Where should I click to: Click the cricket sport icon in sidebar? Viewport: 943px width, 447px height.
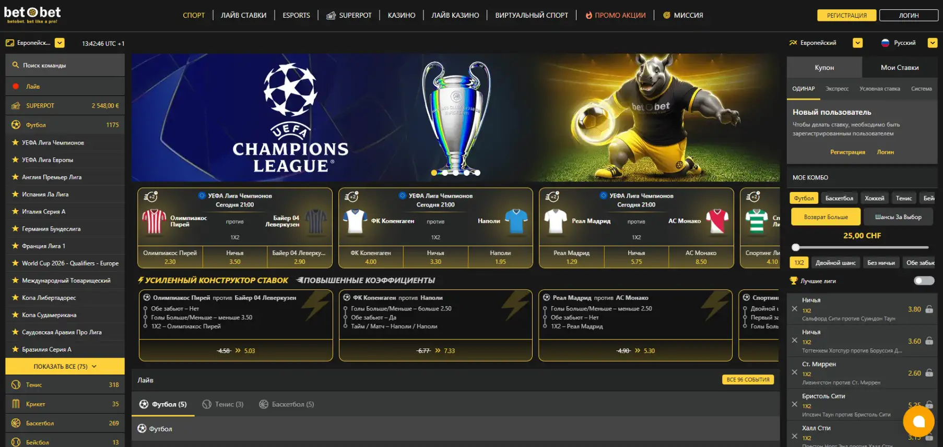point(16,404)
